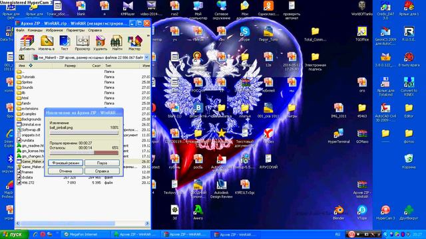Open the TGOffice desktop icon

362,34
